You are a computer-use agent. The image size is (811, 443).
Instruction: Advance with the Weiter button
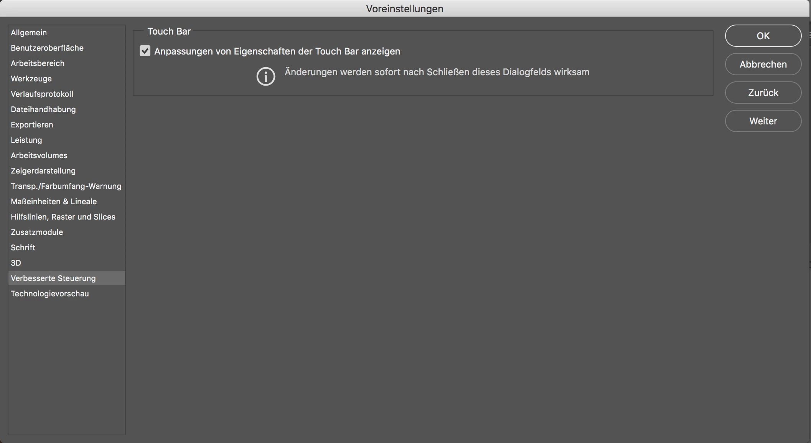pos(763,121)
